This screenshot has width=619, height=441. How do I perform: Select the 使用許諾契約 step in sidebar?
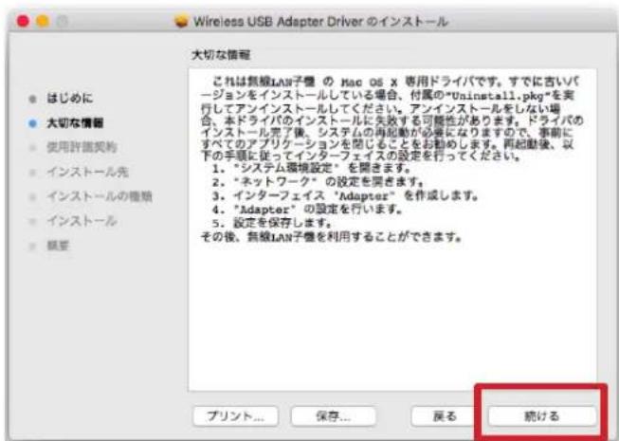click(82, 148)
